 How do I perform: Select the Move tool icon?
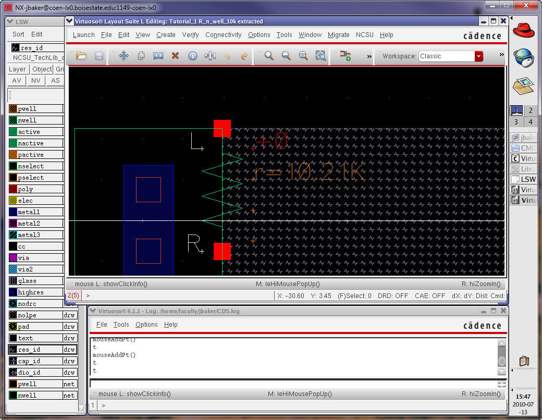coord(124,56)
